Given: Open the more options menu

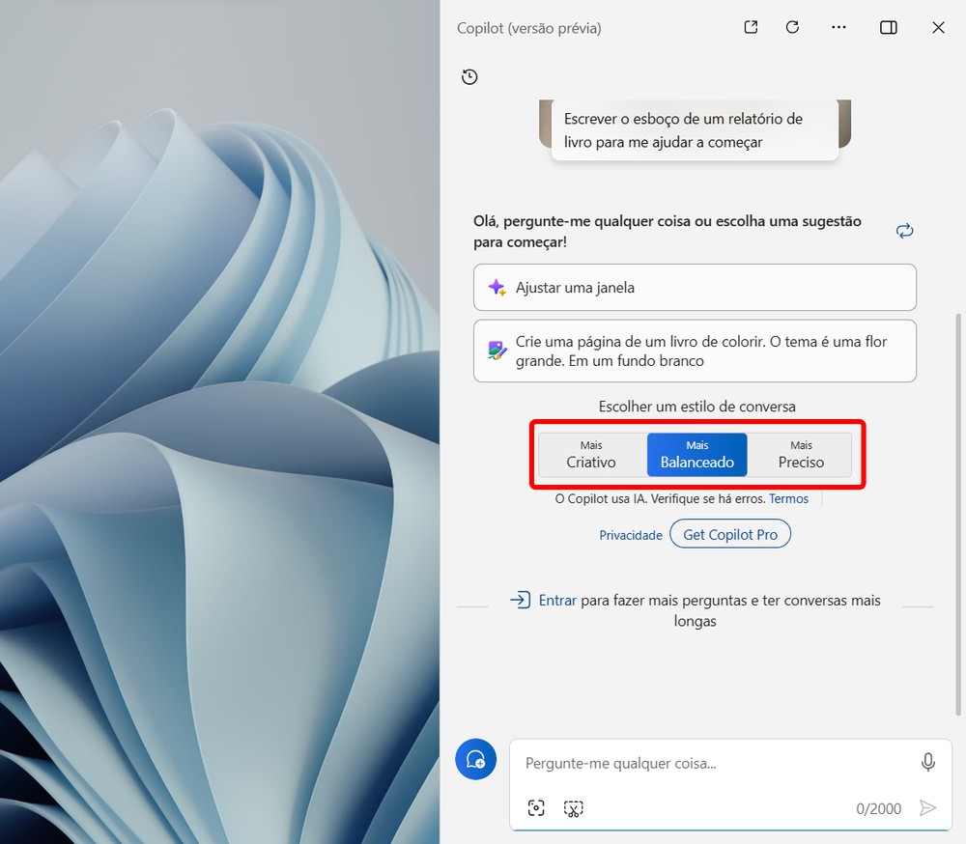Looking at the screenshot, I should coord(838,27).
